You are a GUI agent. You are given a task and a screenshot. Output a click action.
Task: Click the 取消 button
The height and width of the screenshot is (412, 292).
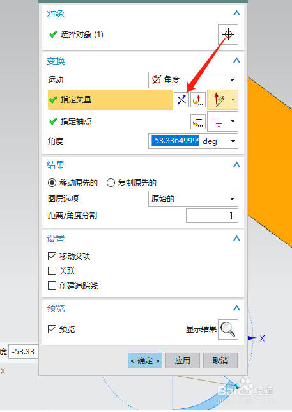coord(220,361)
